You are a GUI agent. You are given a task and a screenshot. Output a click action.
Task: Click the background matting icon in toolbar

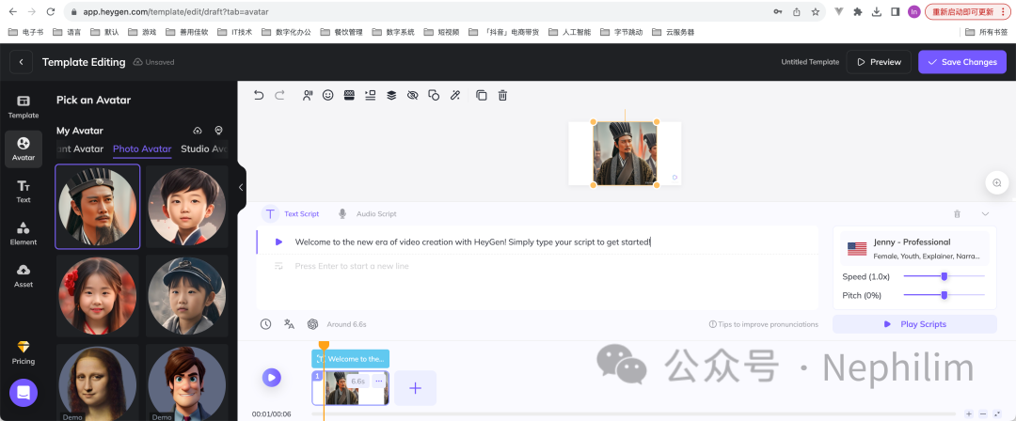pyautogui.click(x=349, y=95)
